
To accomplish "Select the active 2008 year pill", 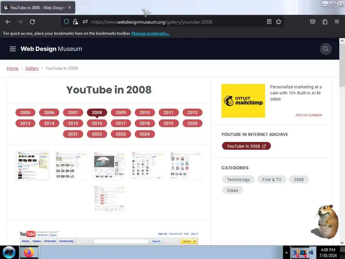I will [x=97, y=113].
